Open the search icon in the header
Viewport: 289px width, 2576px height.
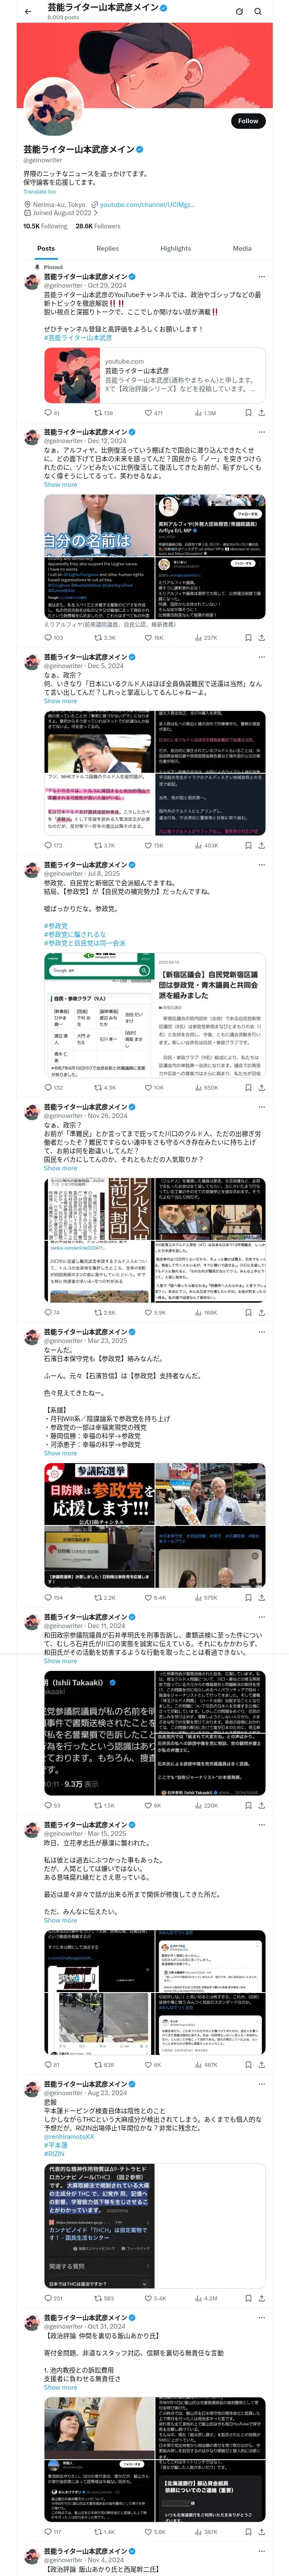tap(258, 11)
